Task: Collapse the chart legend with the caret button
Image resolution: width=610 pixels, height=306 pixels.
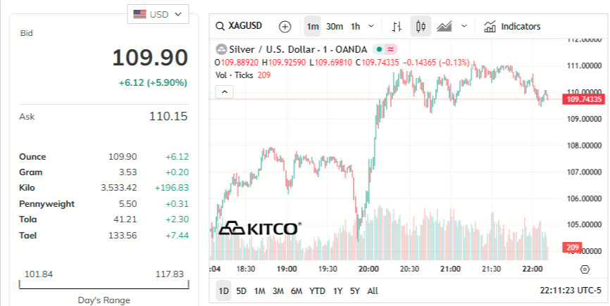Action: pyautogui.click(x=225, y=92)
